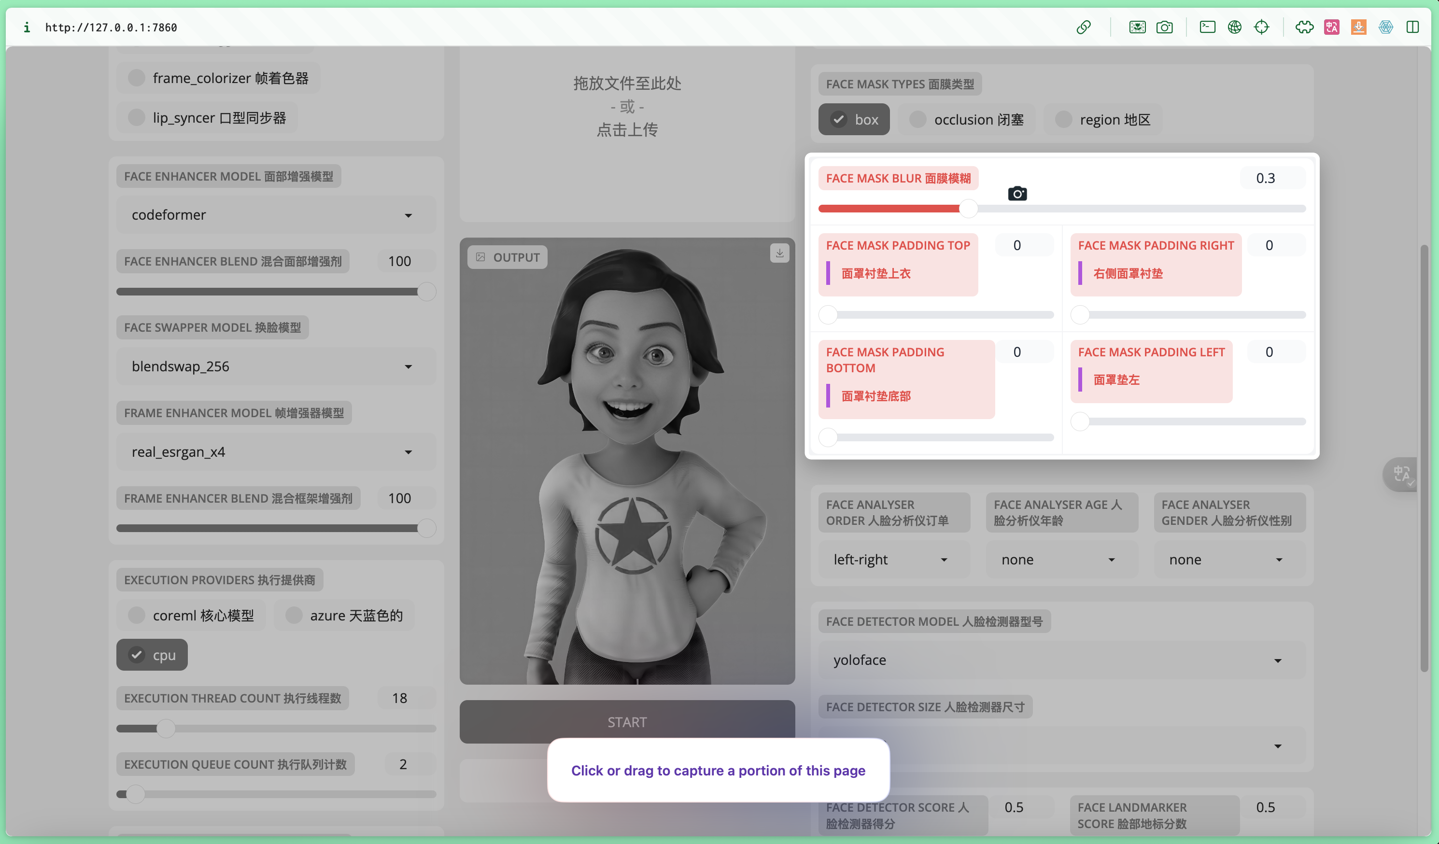
Task: Open the face analyser gender dropdown
Action: click(1229, 560)
